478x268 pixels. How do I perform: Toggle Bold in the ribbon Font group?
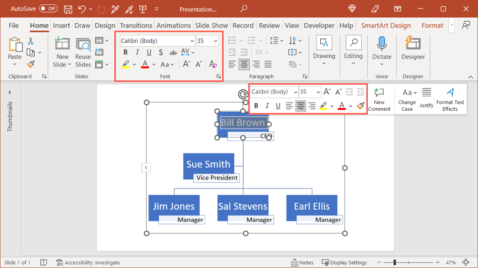(125, 52)
